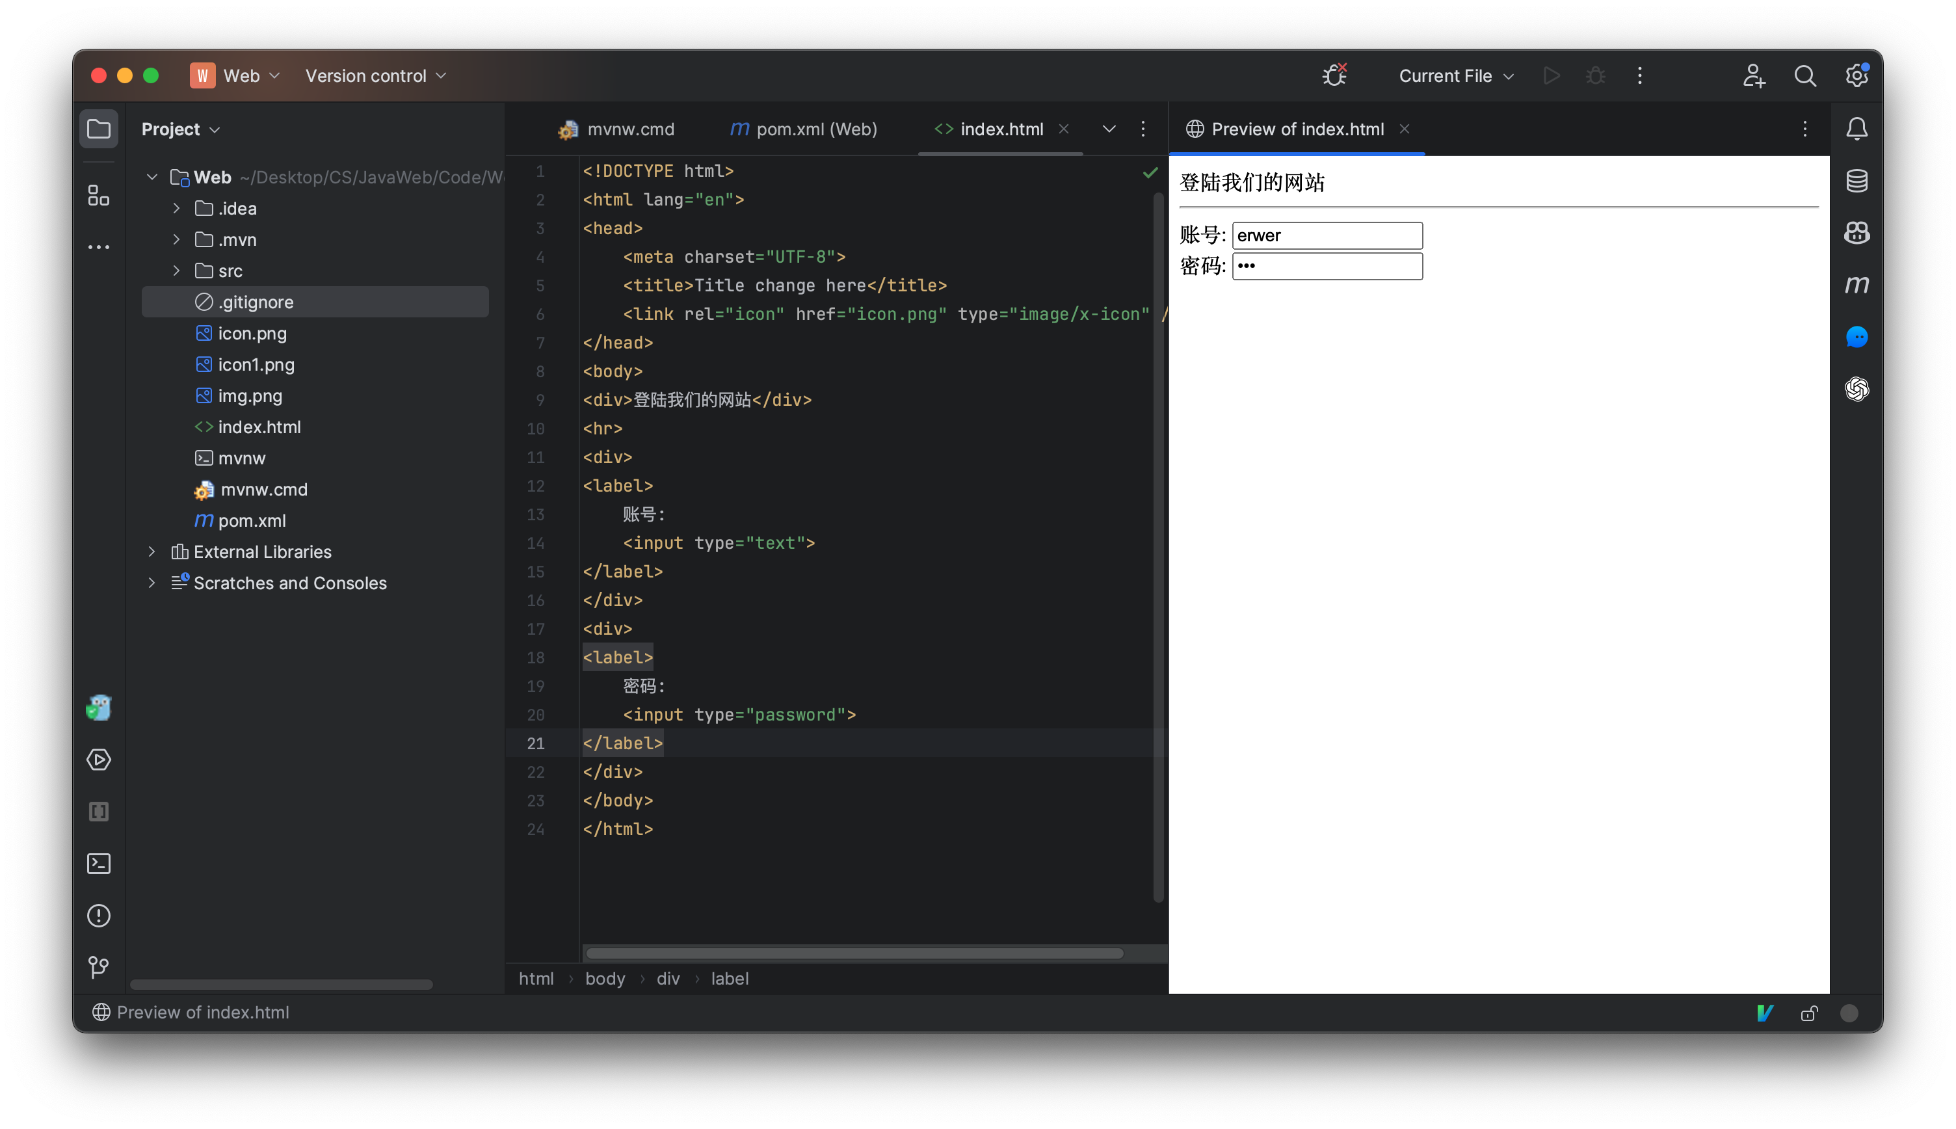Open the Notifications bell icon
The image size is (1956, 1129).
[x=1856, y=129]
